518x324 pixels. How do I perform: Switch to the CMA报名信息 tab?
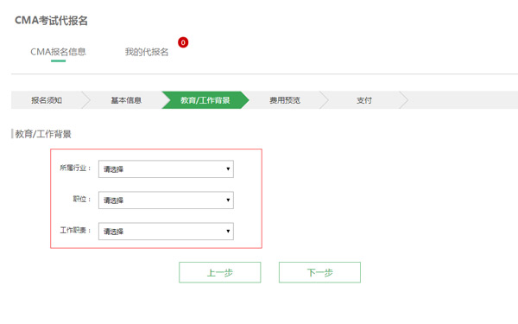pos(58,52)
